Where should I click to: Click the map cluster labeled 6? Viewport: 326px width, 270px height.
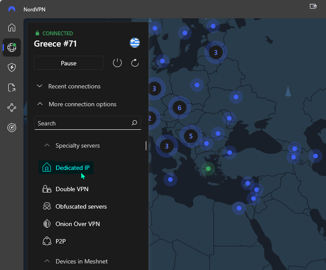pyautogui.click(x=180, y=108)
